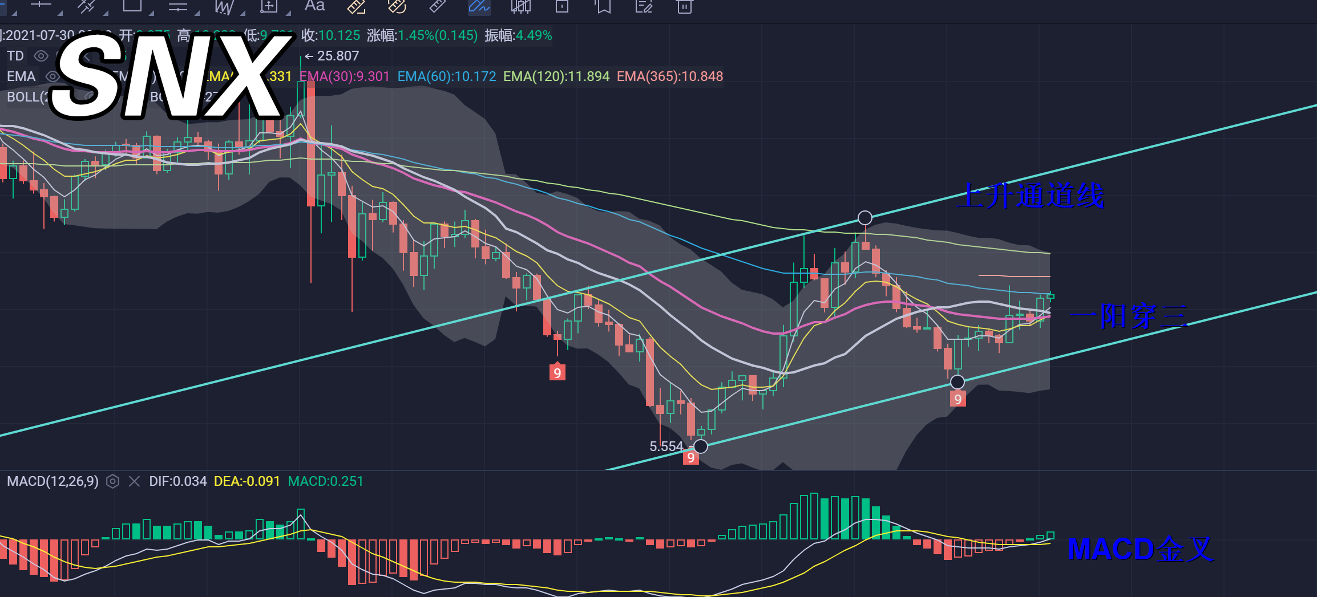
Task: Click the candlestick chart style icon
Action: 521,6
